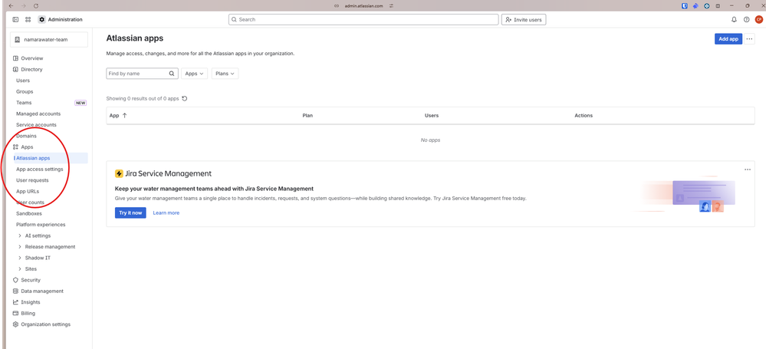
Task: Click the top Search field
Action: pos(363,19)
